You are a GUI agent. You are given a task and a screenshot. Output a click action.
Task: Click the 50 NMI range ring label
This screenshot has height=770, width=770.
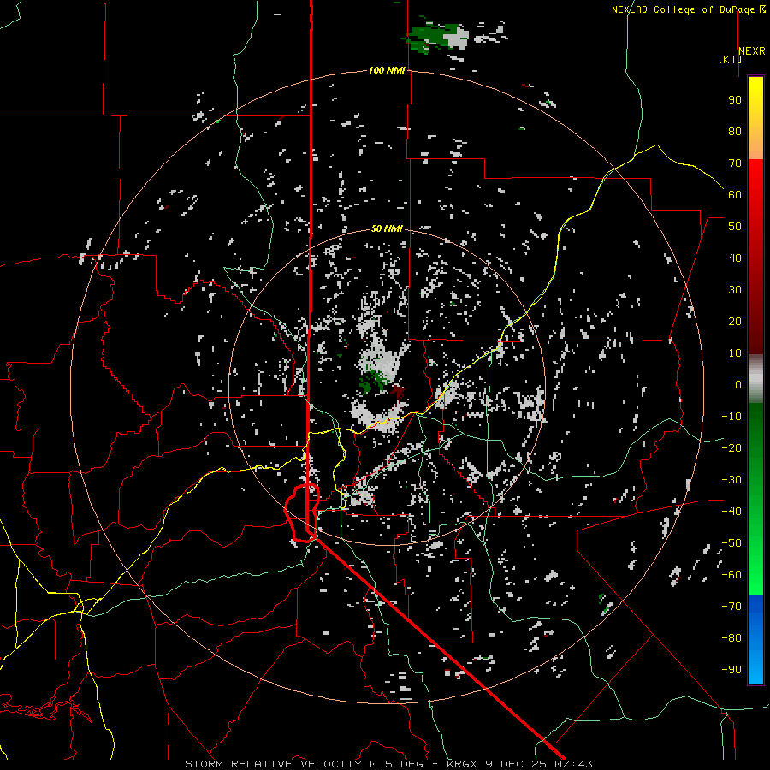[387, 228]
